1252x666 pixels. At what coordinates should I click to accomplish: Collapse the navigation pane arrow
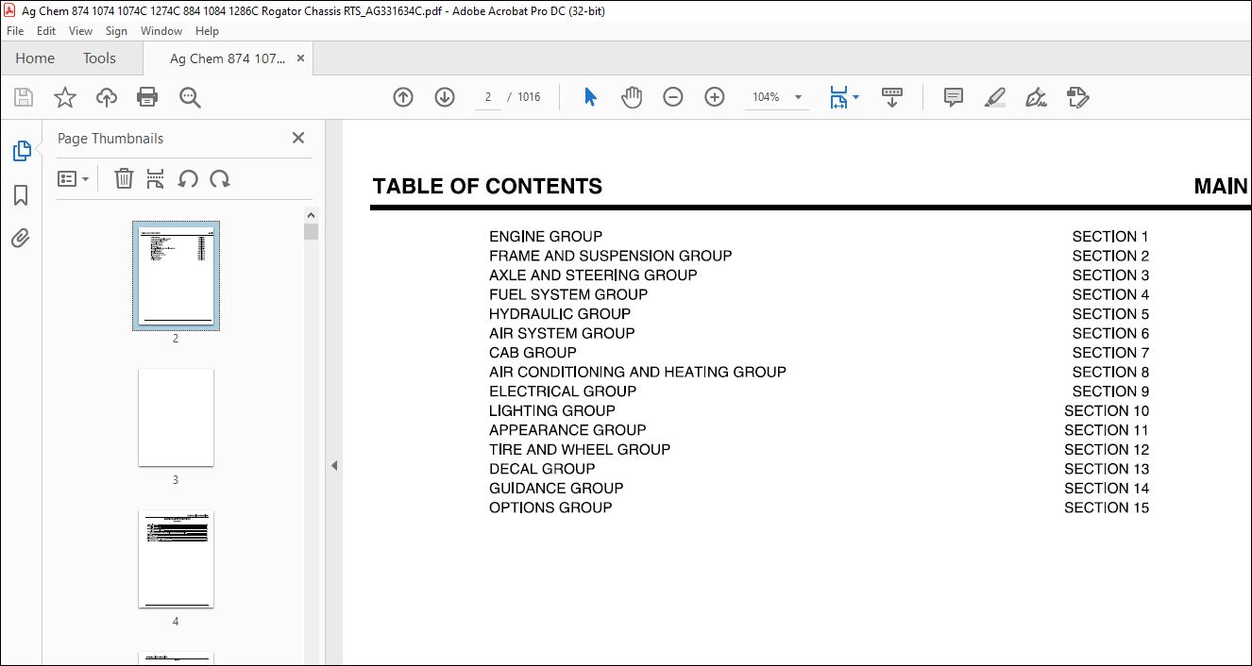333,465
